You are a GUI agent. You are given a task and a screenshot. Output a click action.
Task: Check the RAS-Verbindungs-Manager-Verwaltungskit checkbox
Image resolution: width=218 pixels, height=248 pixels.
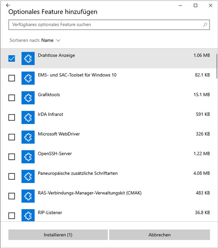click(x=12, y=196)
